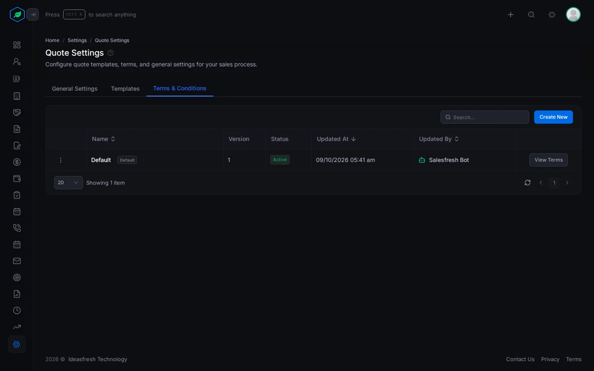Screen dimensions: 594x371
Task: Open the user avatar menu
Action: [x=573, y=14]
